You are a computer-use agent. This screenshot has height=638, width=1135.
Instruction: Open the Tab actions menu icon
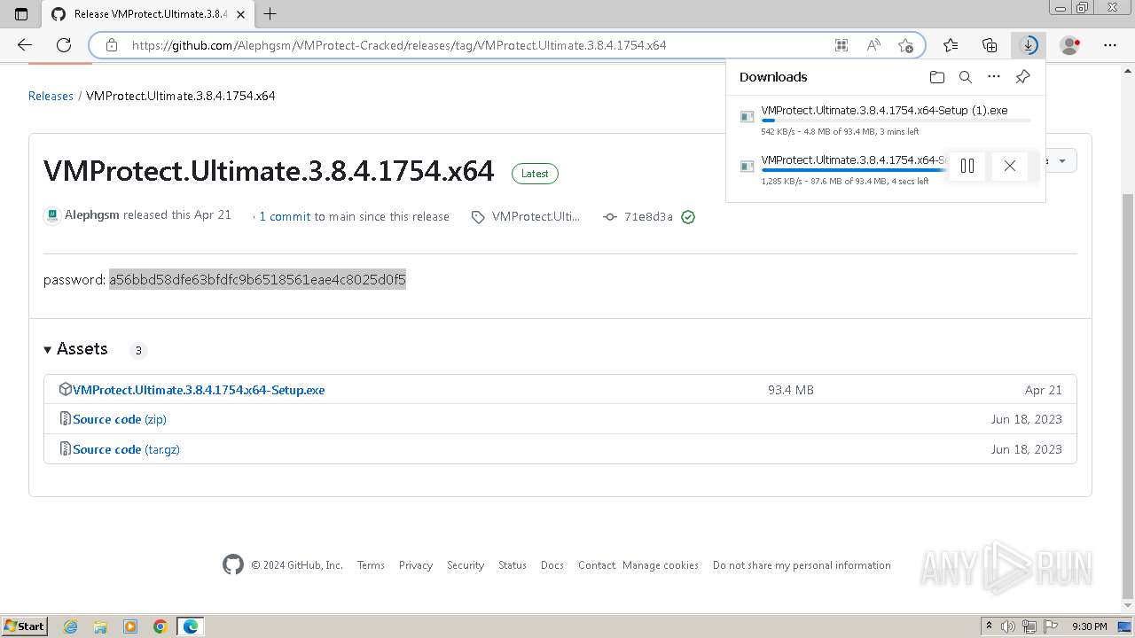[x=21, y=14]
